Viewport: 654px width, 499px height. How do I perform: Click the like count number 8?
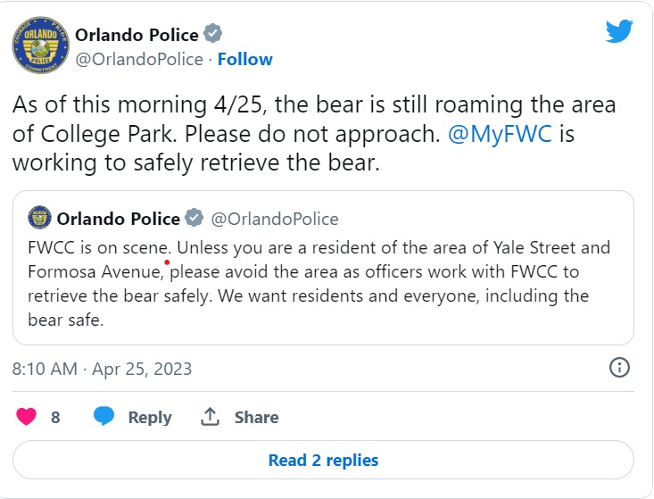point(55,417)
